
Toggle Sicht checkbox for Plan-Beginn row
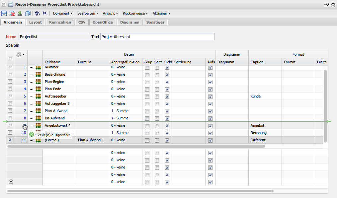(167, 82)
